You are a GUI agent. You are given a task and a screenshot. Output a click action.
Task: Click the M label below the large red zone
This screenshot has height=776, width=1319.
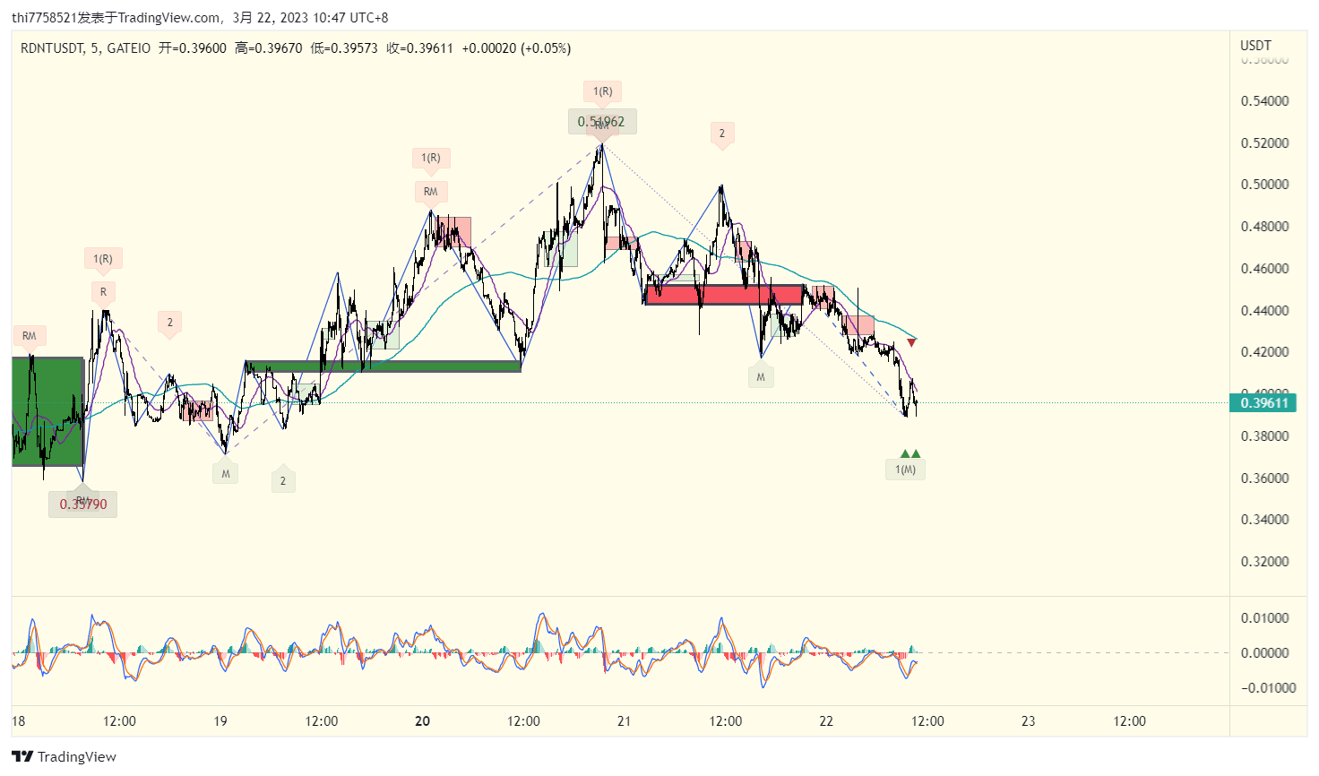pos(761,377)
